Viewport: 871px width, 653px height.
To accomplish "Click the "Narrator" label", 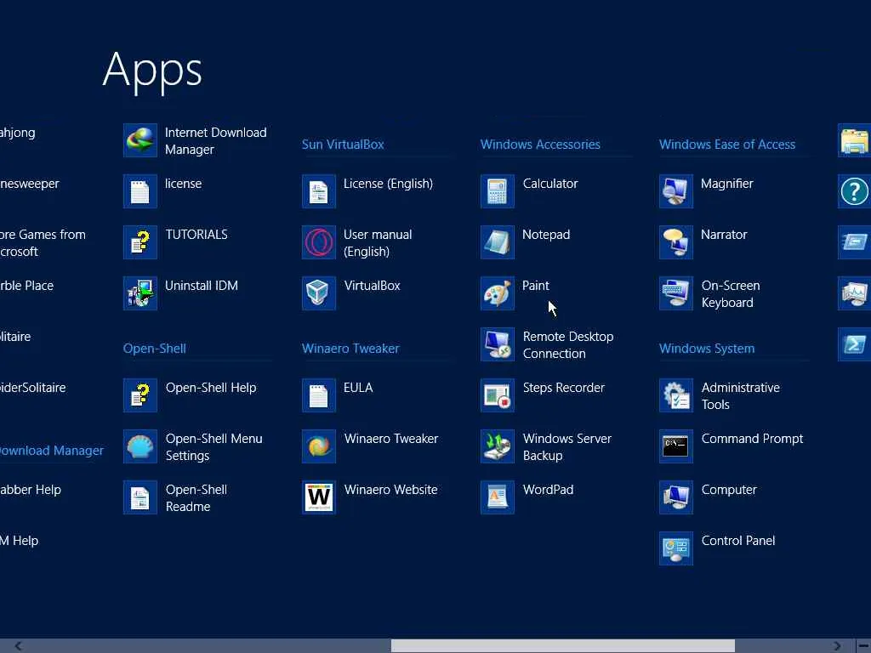I will tap(724, 235).
